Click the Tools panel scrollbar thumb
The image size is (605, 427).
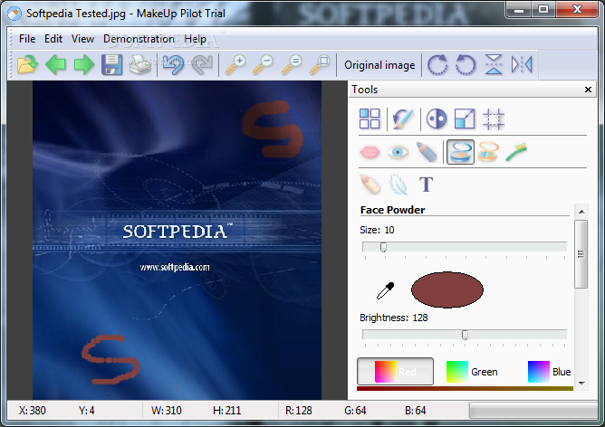coord(581,254)
